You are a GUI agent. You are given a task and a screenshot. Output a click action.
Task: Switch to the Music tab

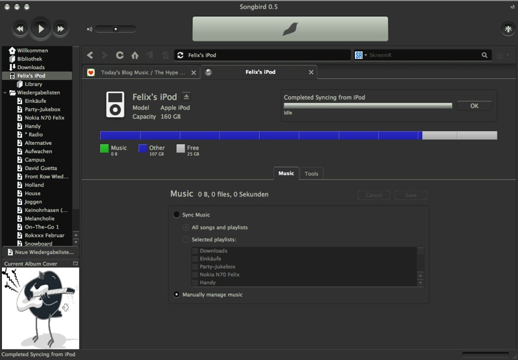pos(286,173)
